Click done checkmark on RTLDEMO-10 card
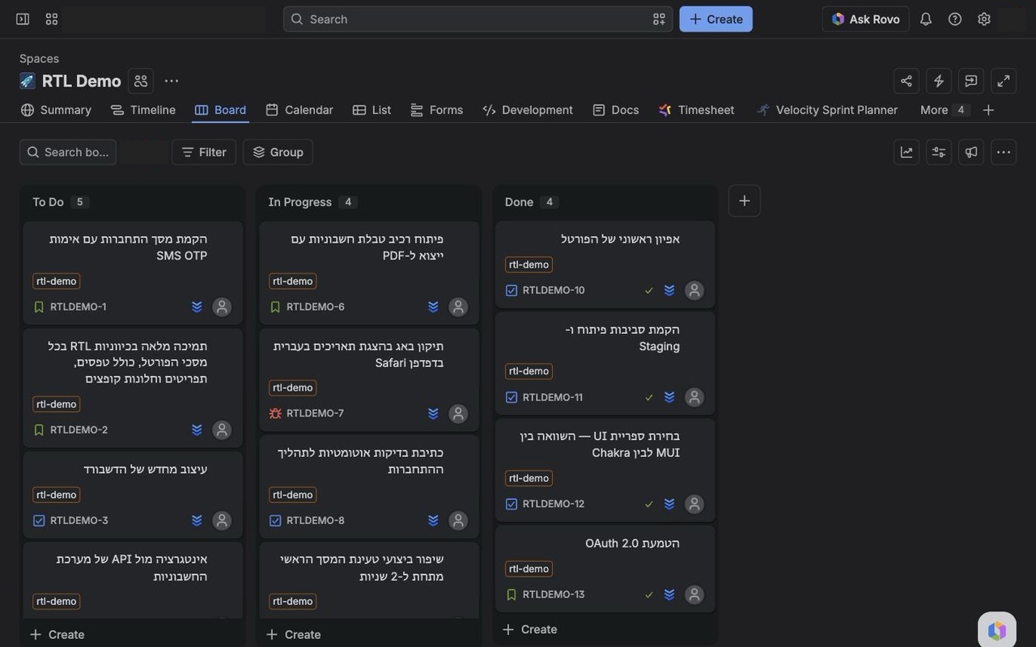 pyautogui.click(x=648, y=290)
